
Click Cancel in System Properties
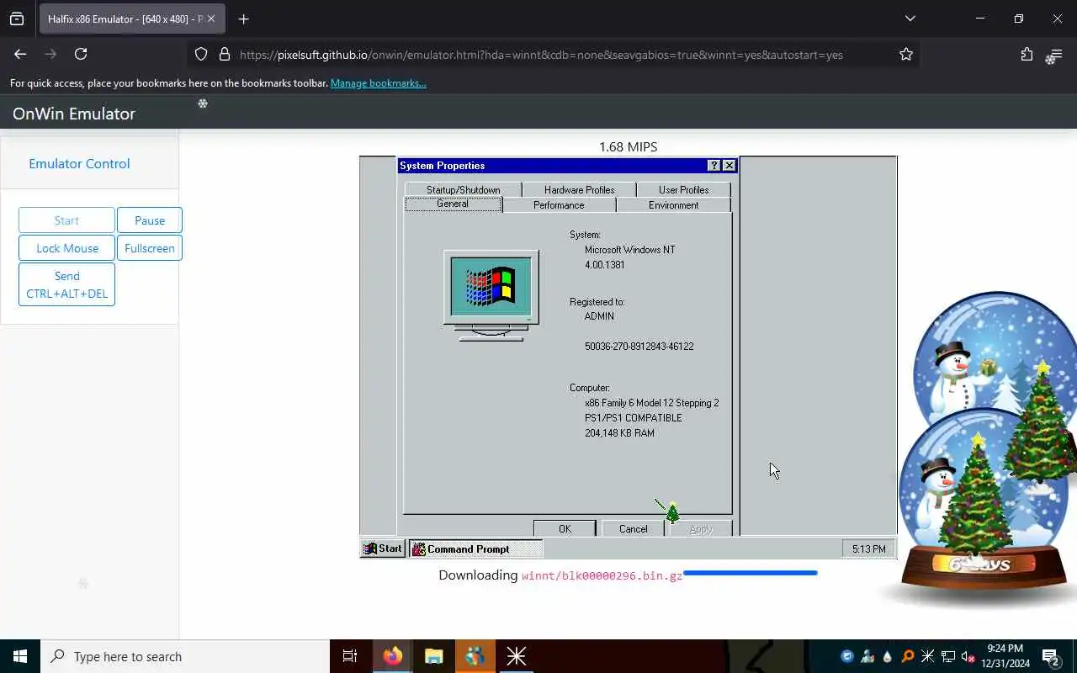point(634,529)
